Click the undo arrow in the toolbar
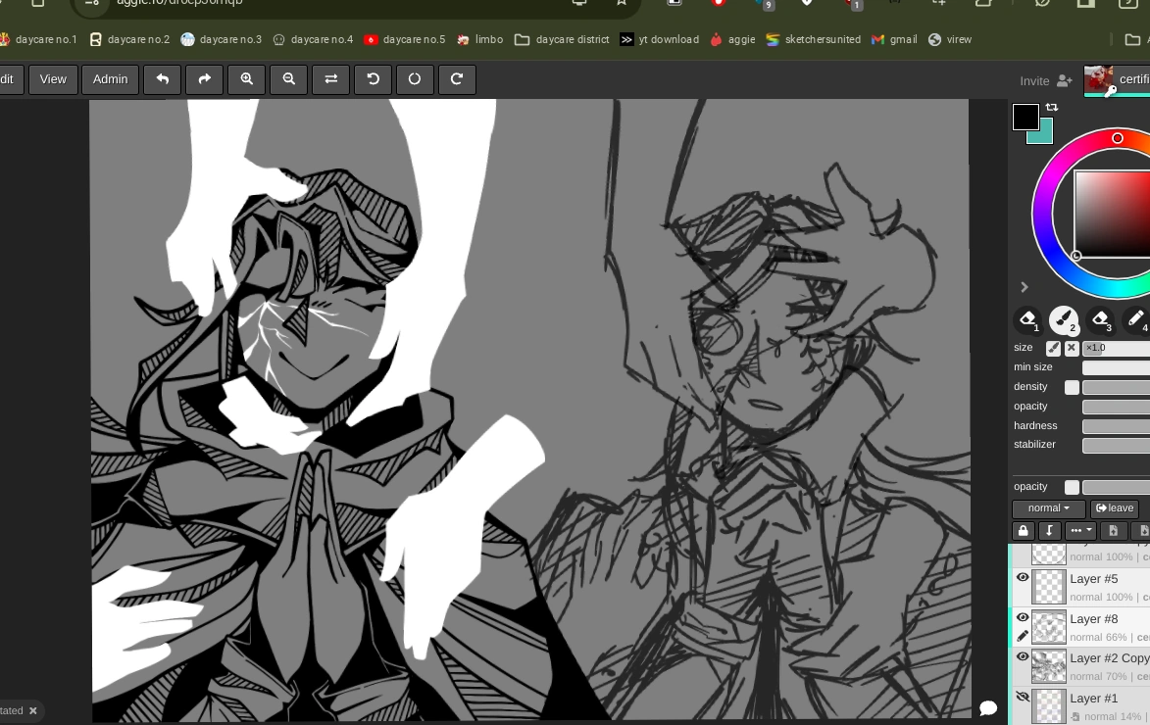 pos(163,79)
